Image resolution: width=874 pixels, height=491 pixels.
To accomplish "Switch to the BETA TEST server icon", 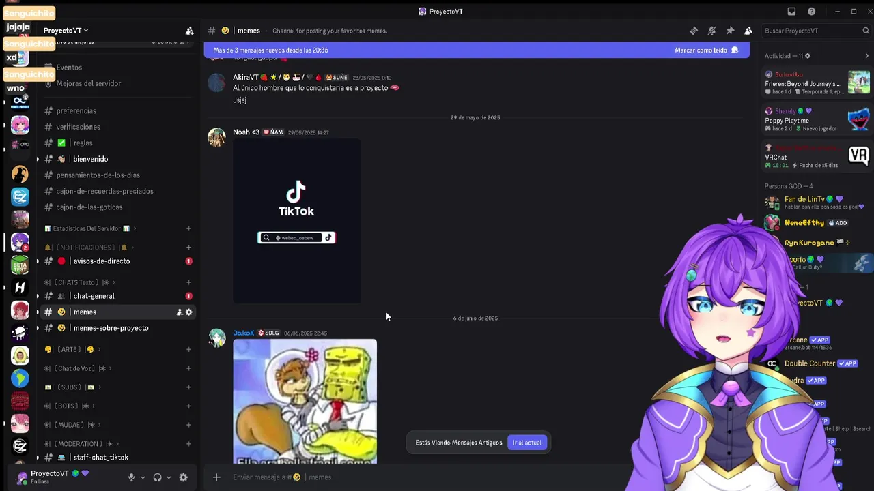I will pyautogui.click(x=20, y=265).
